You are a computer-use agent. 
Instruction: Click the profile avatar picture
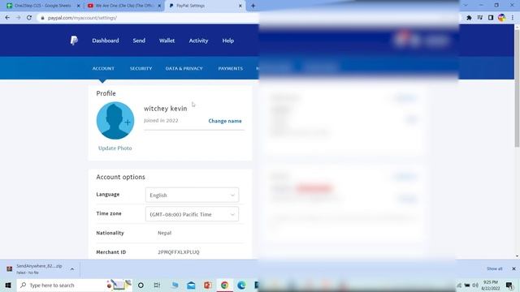[115, 121]
